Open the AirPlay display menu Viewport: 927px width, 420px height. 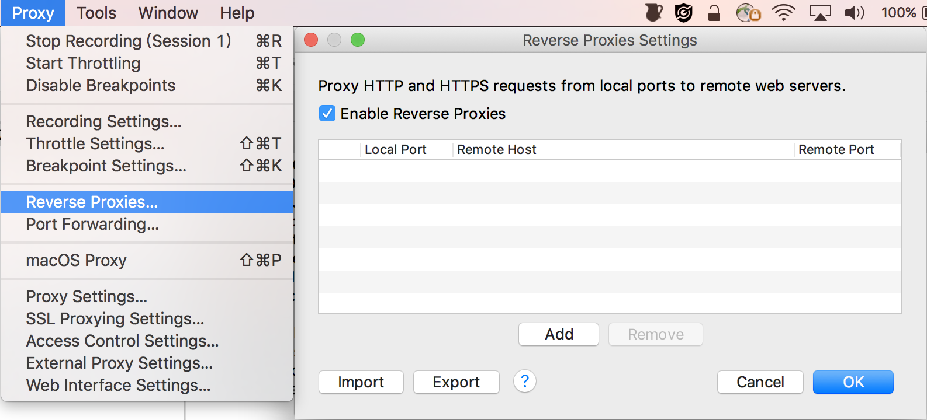pos(820,12)
